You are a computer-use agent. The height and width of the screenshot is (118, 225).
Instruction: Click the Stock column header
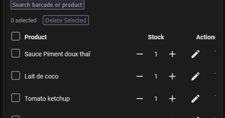point(156,37)
